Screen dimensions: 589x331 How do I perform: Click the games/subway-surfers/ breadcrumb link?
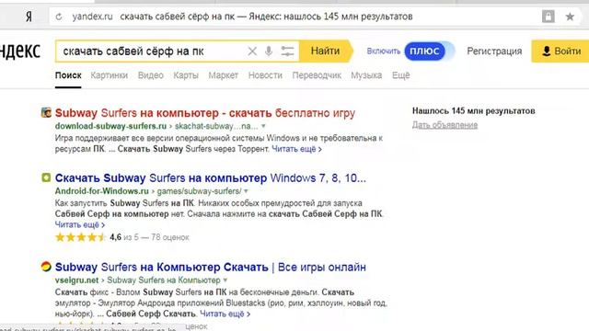(199, 191)
